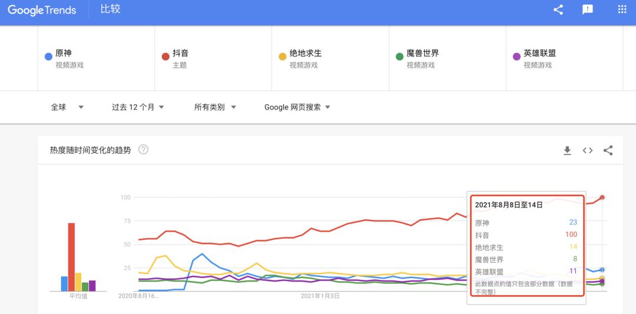Click the share icon in the blue header

click(558, 10)
